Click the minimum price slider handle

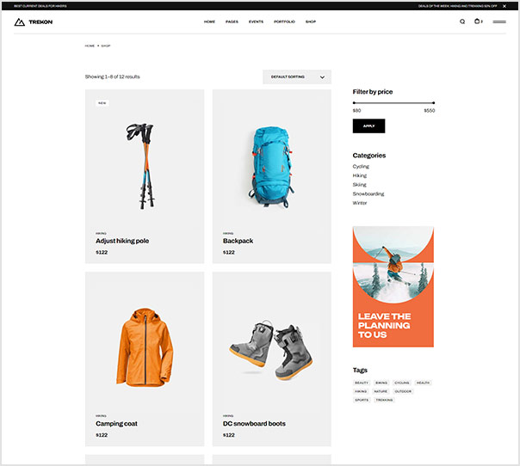coord(354,102)
